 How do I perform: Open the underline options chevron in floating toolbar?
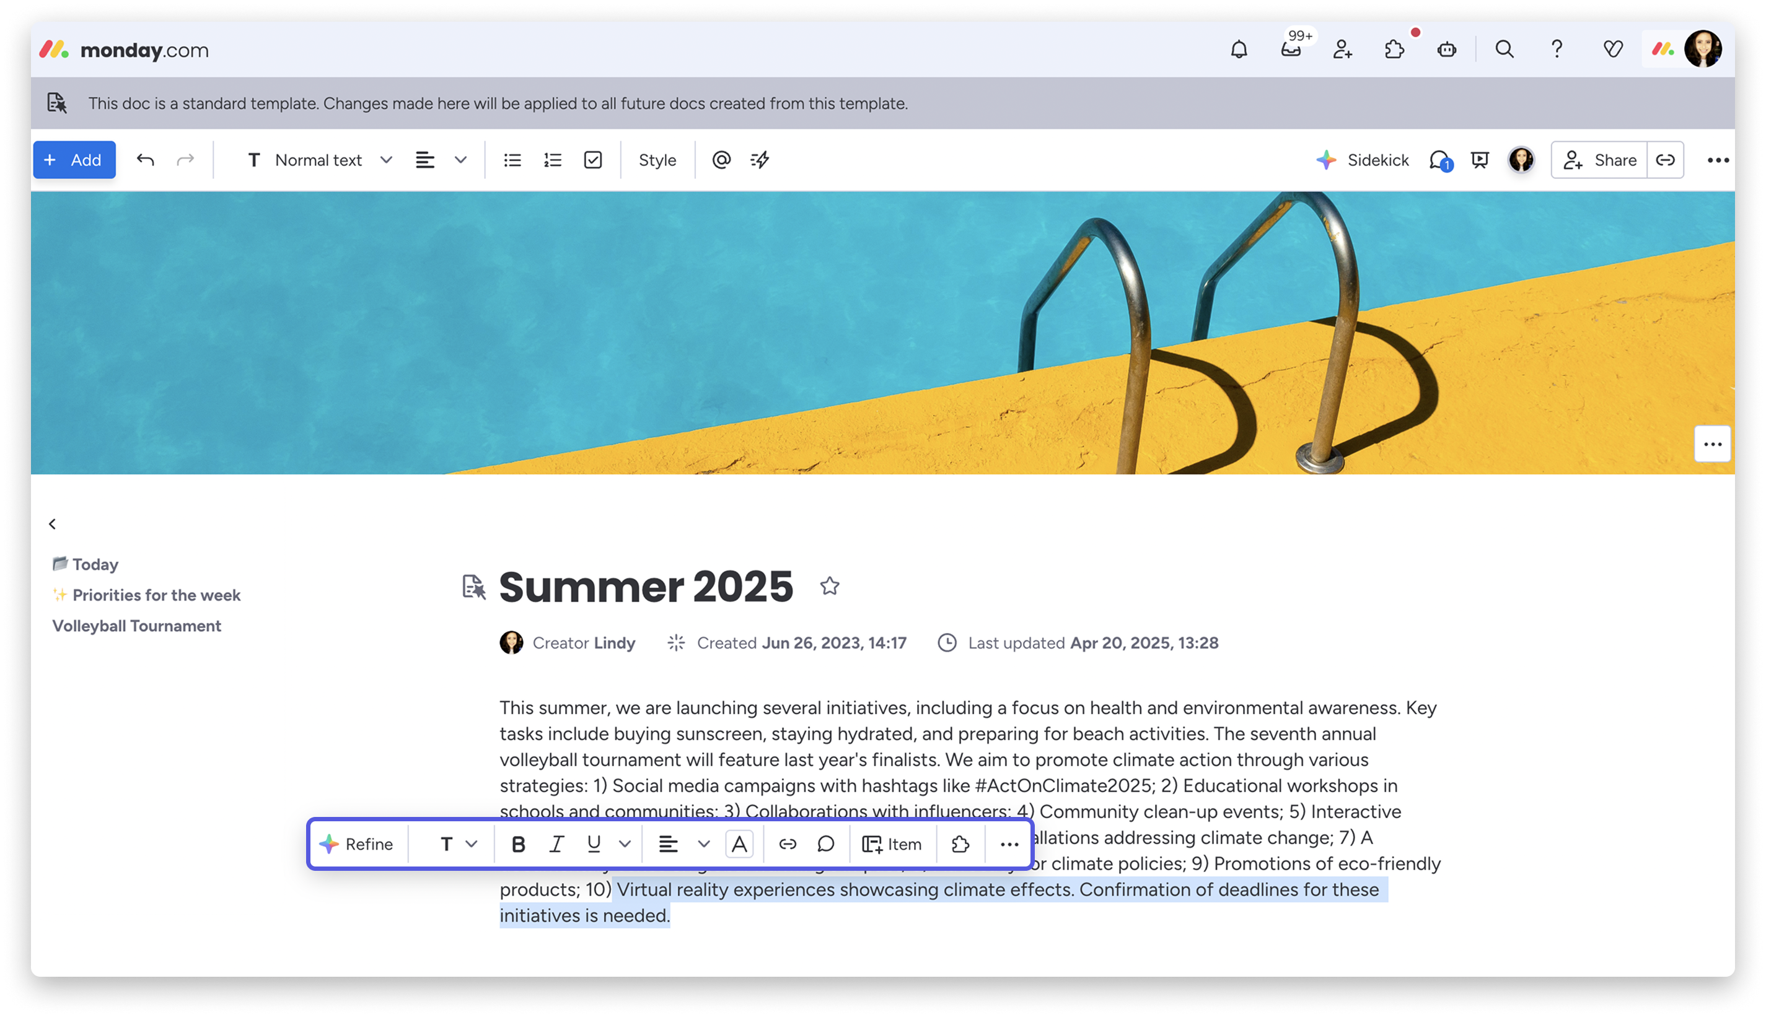pos(625,844)
